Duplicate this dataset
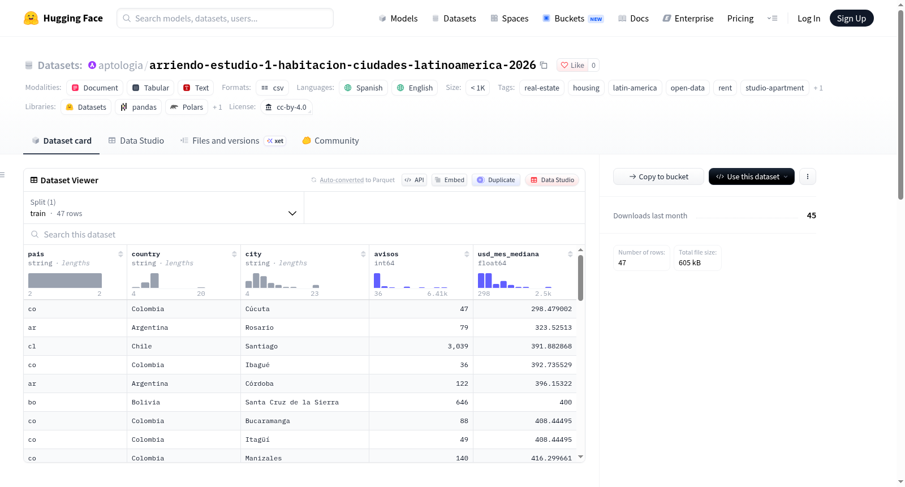The image size is (905, 487). pos(495,180)
